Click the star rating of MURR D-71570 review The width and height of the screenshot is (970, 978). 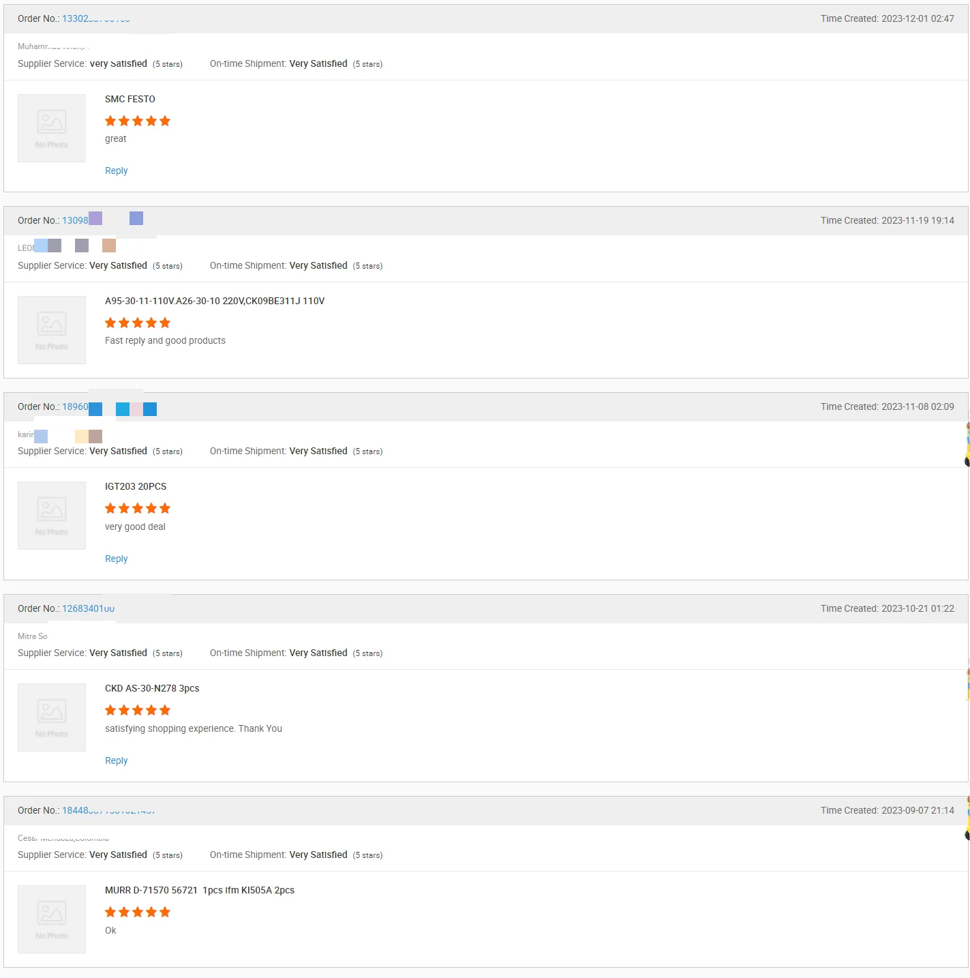pyautogui.click(x=138, y=913)
